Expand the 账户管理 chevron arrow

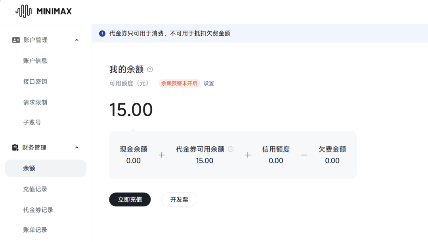coord(77,40)
